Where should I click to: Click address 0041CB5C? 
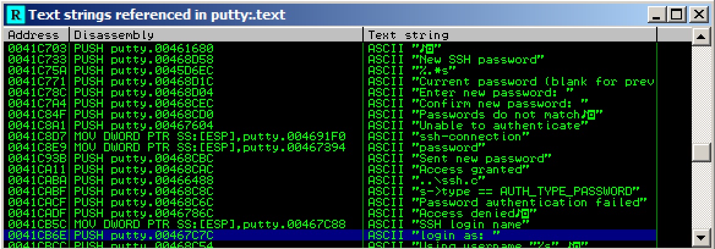(x=37, y=225)
